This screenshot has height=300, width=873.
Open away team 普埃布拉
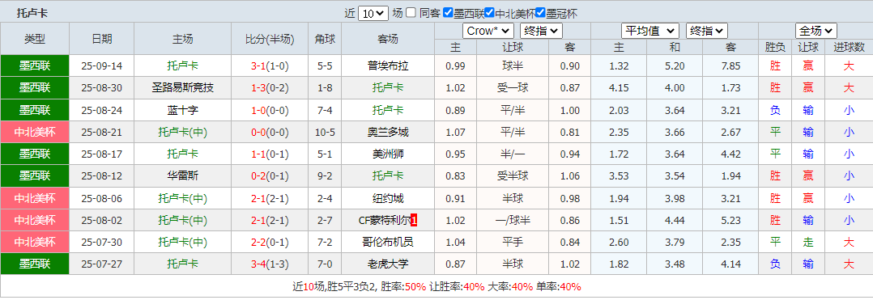coord(388,66)
